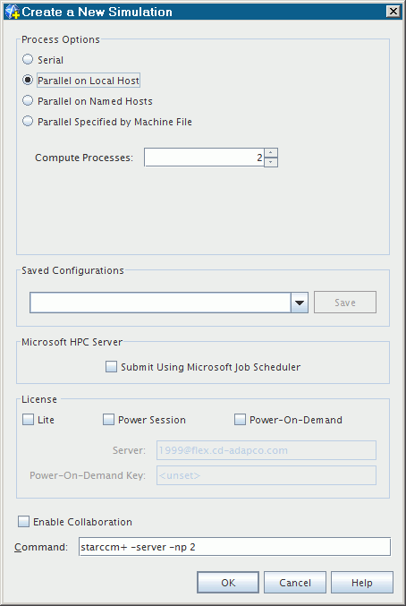
Task: Click the Command text field
Action: 234,547
